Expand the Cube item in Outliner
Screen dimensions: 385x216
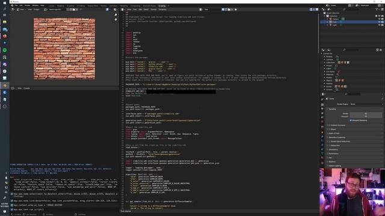tap(327, 22)
